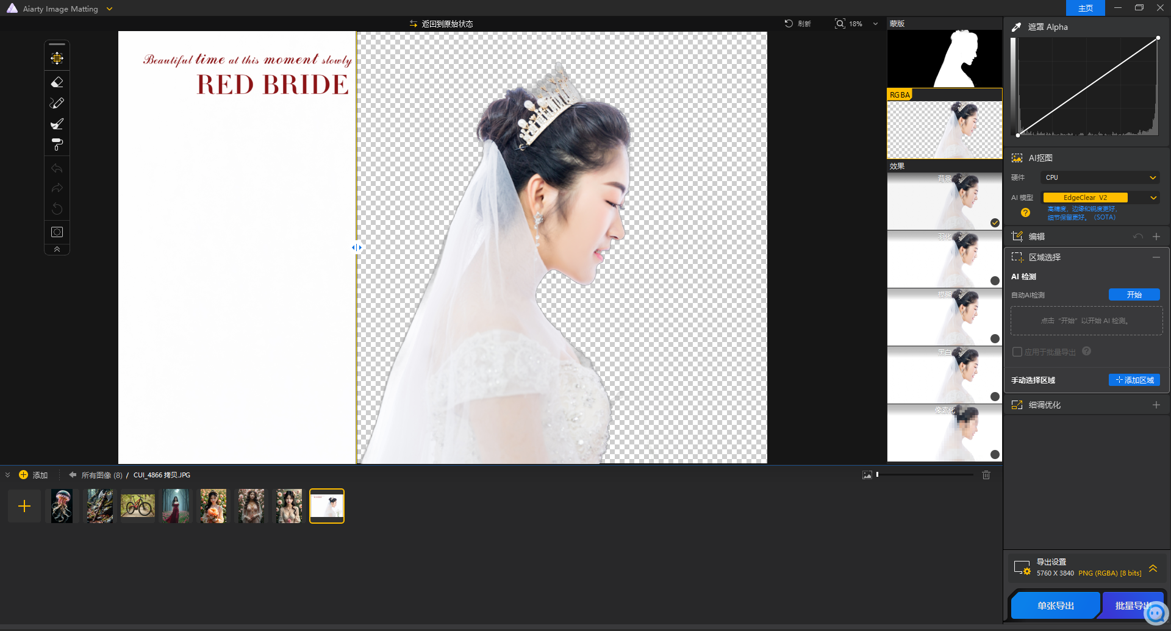The width and height of the screenshot is (1171, 631).
Task: Enable the 羽化 feather effect toggle
Action: coord(995,280)
